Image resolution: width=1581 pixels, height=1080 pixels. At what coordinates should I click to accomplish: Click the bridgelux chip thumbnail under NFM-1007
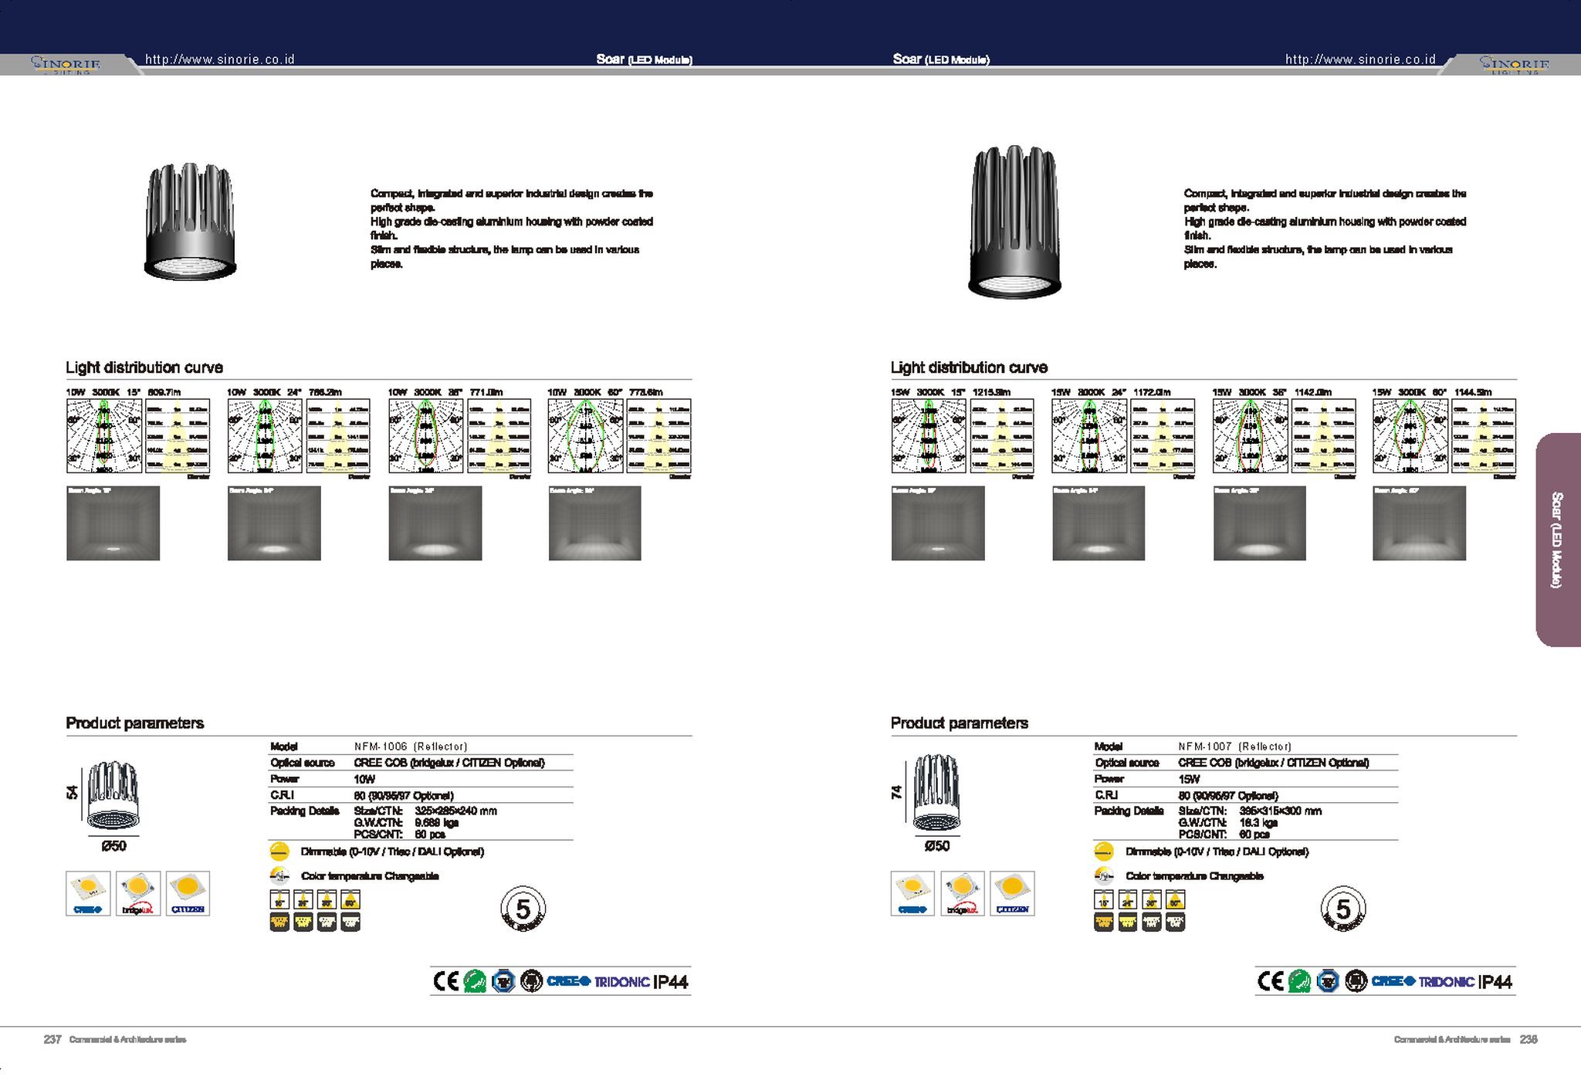point(962,893)
